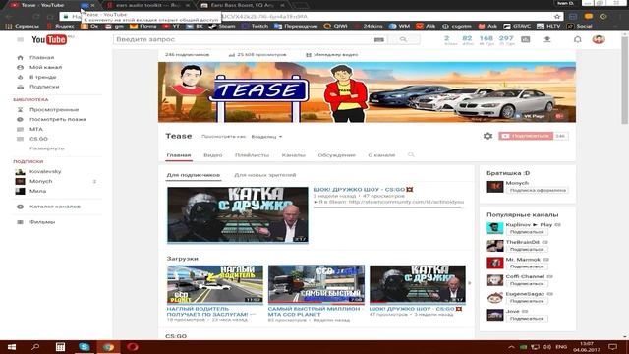Open the calculator taskbar icon
The height and width of the screenshot is (354, 629).
[60, 347]
